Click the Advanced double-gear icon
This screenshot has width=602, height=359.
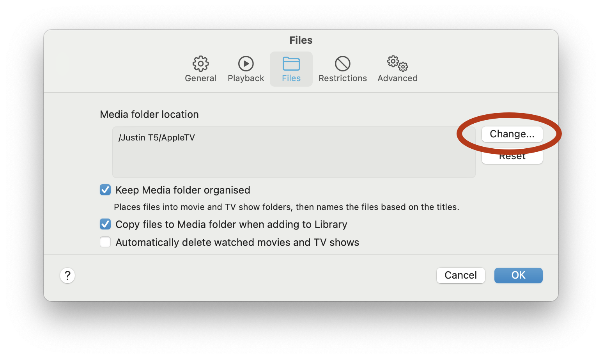[397, 63]
